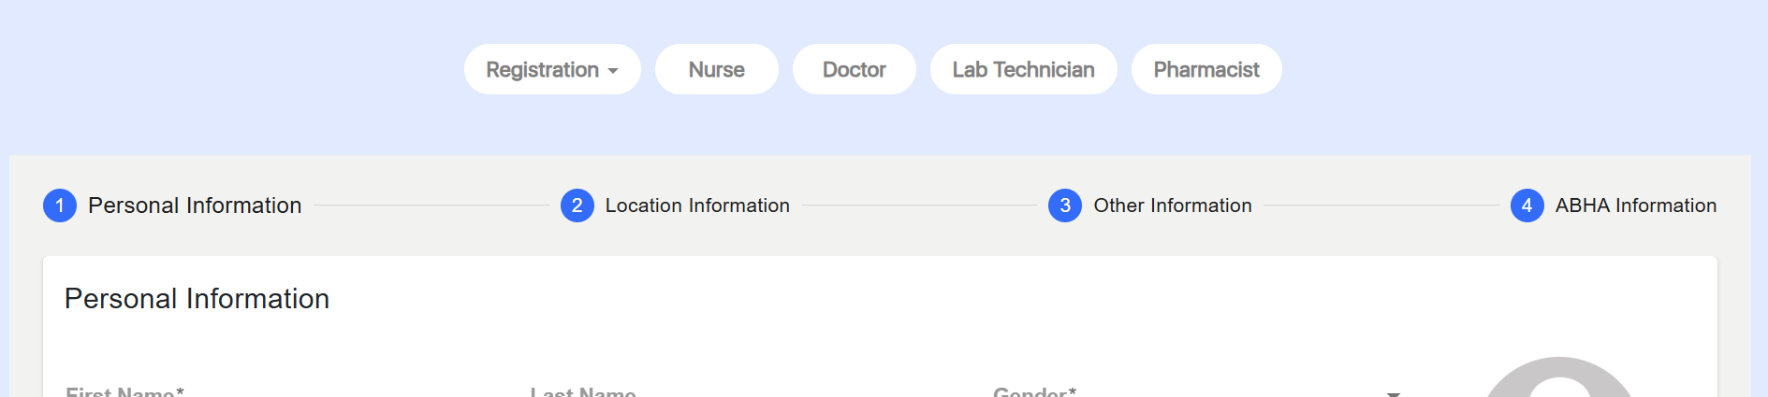Click the Personal Information card heading
Image resolution: width=1768 pixels, height=397 pixels.
(197, 299)
